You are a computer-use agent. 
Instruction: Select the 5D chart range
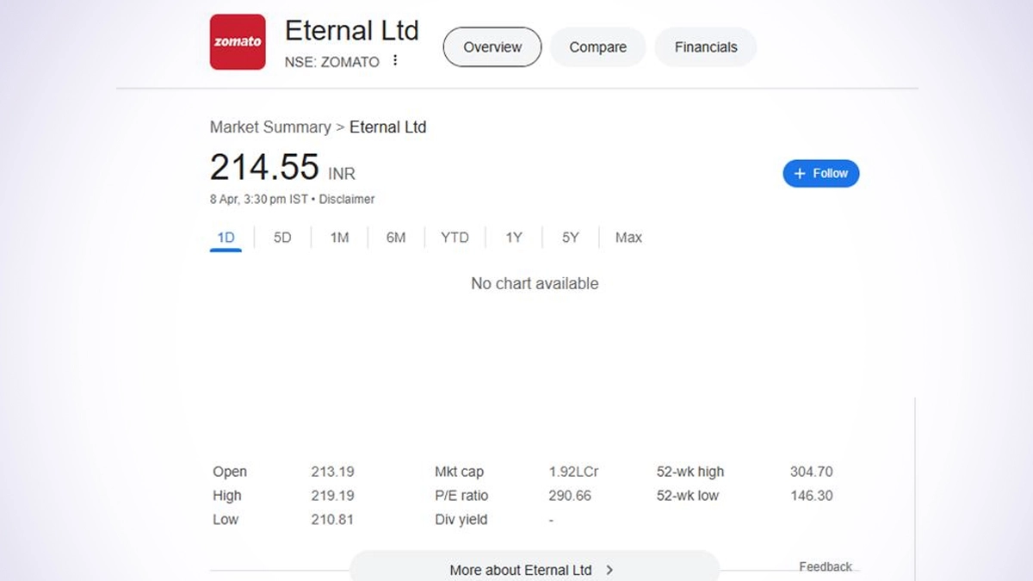[x=282, y=238]
